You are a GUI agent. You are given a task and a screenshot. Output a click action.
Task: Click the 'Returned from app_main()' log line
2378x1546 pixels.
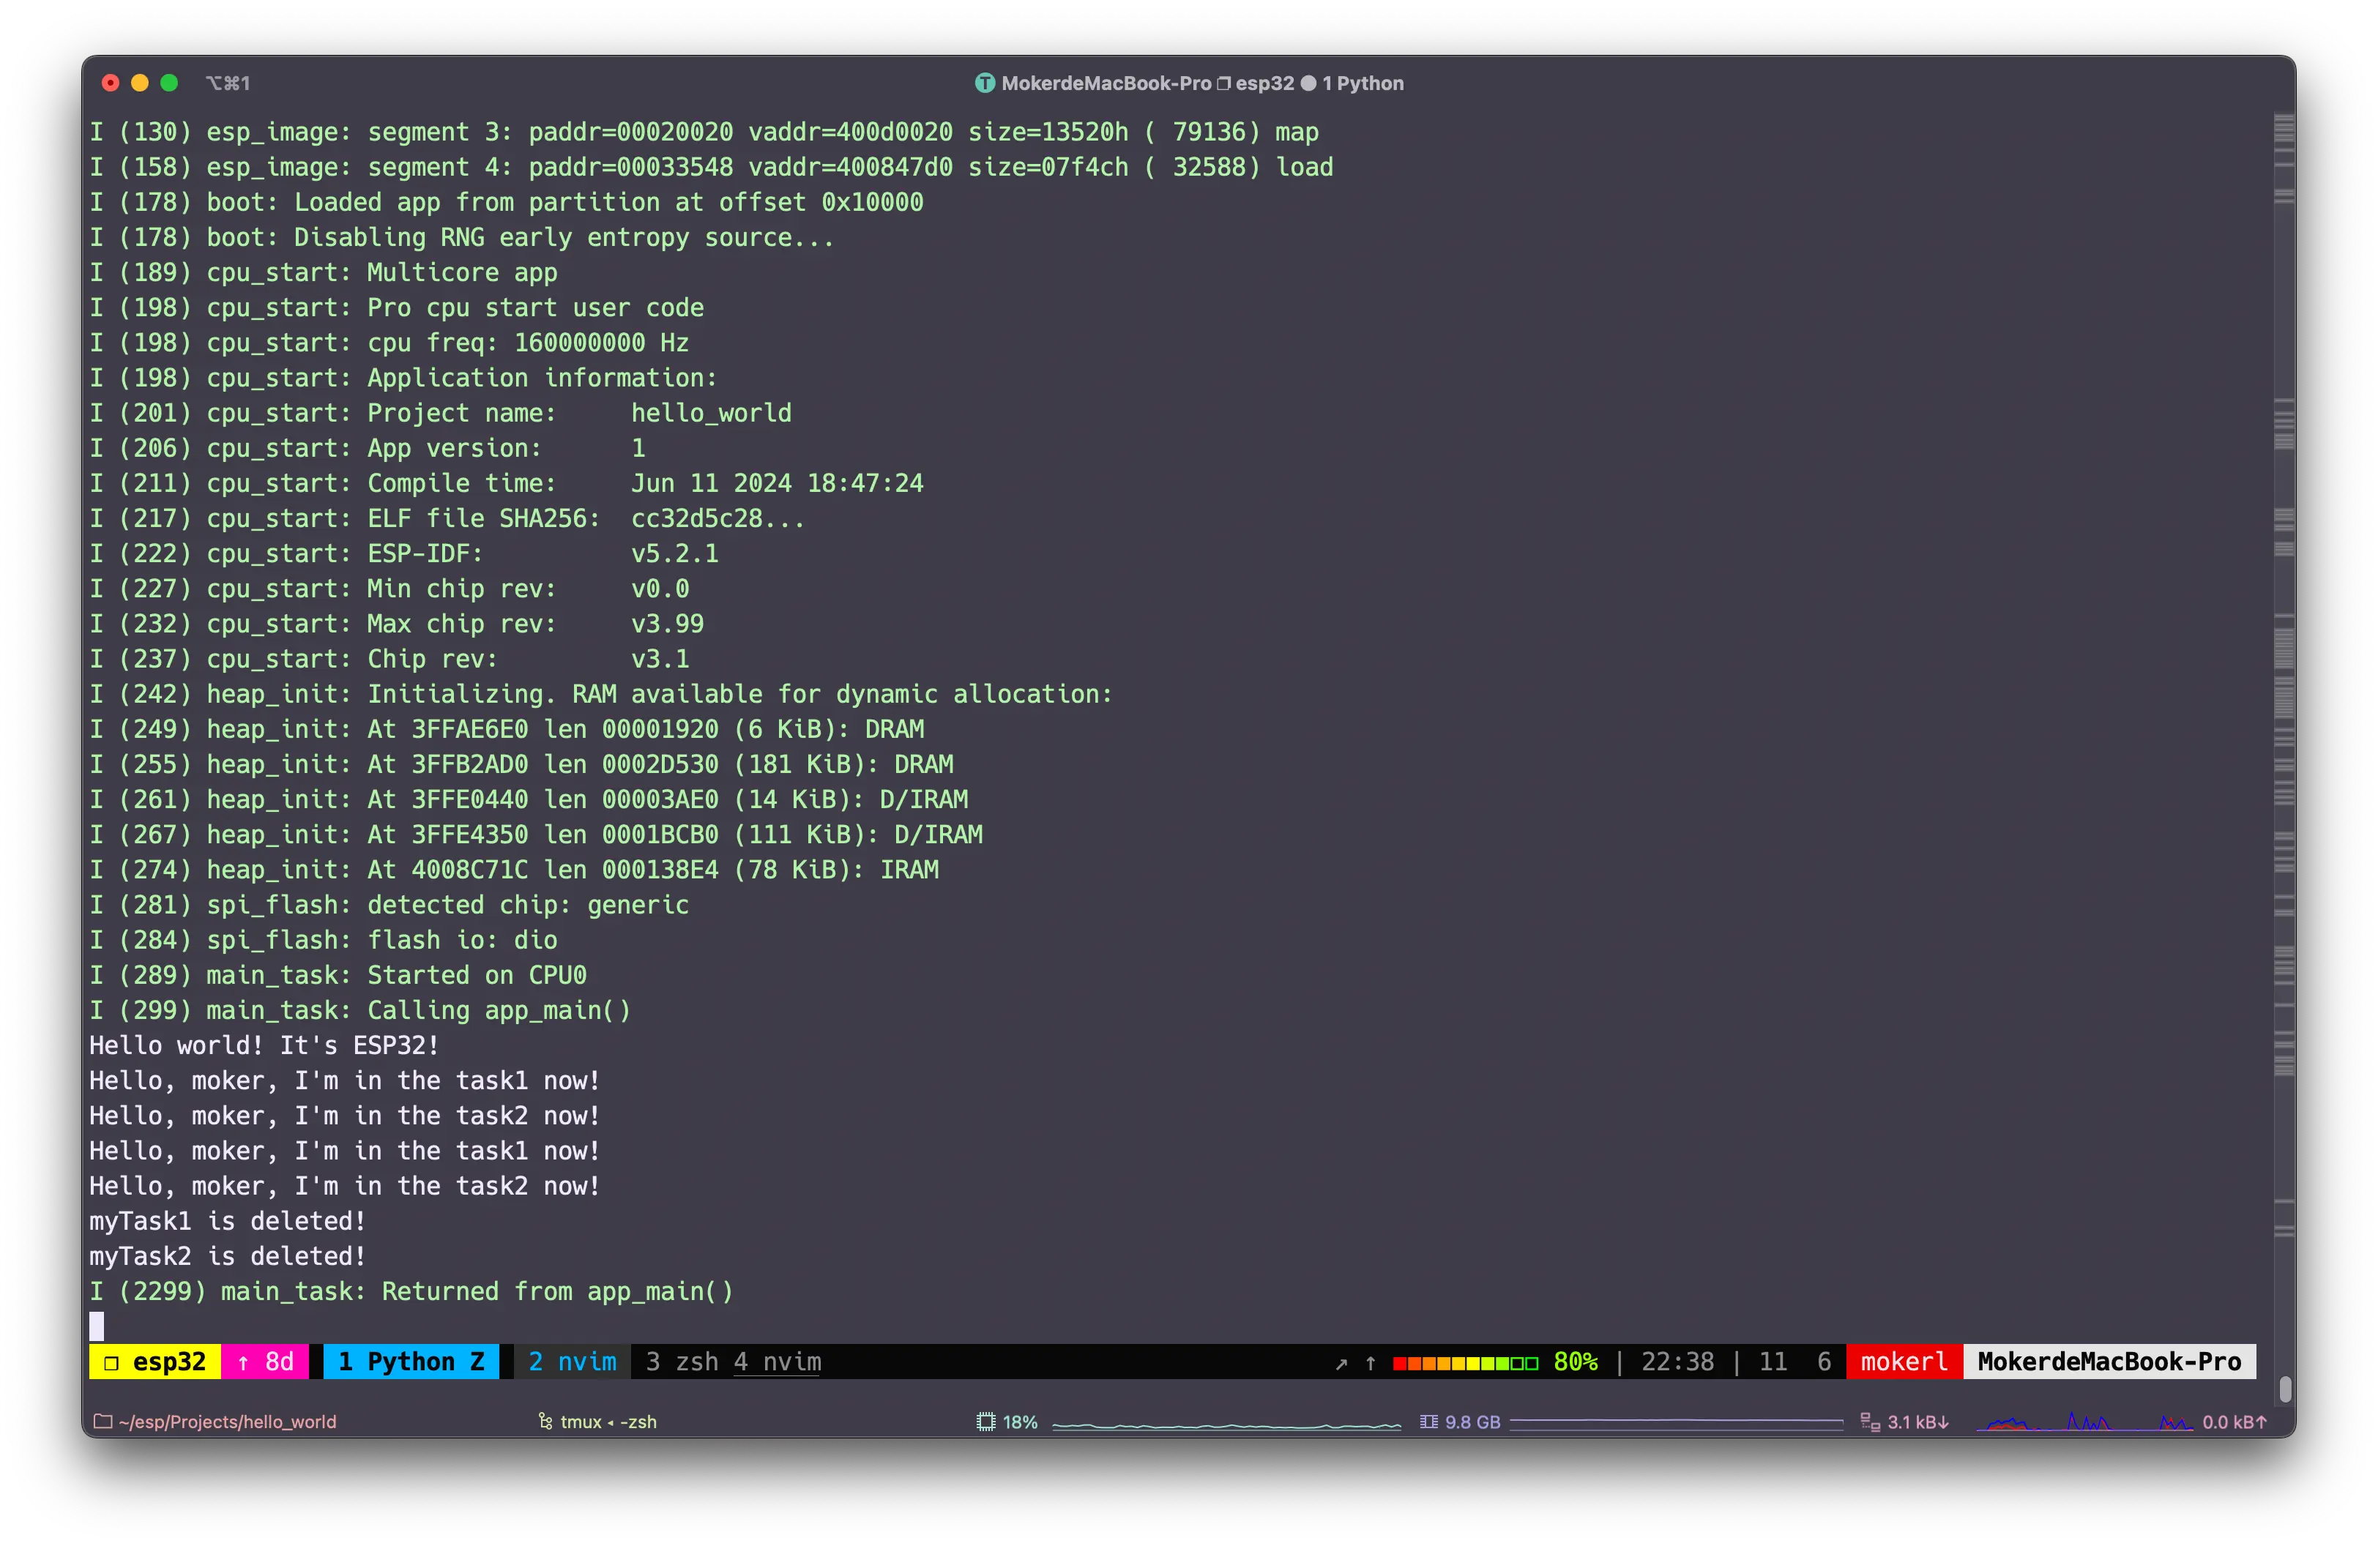[x=411, y=1291]
